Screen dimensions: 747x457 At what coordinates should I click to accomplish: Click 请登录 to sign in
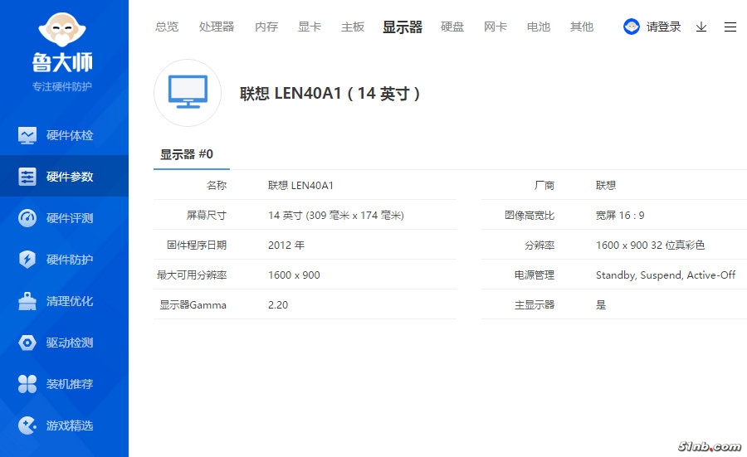tap(663, 27)
